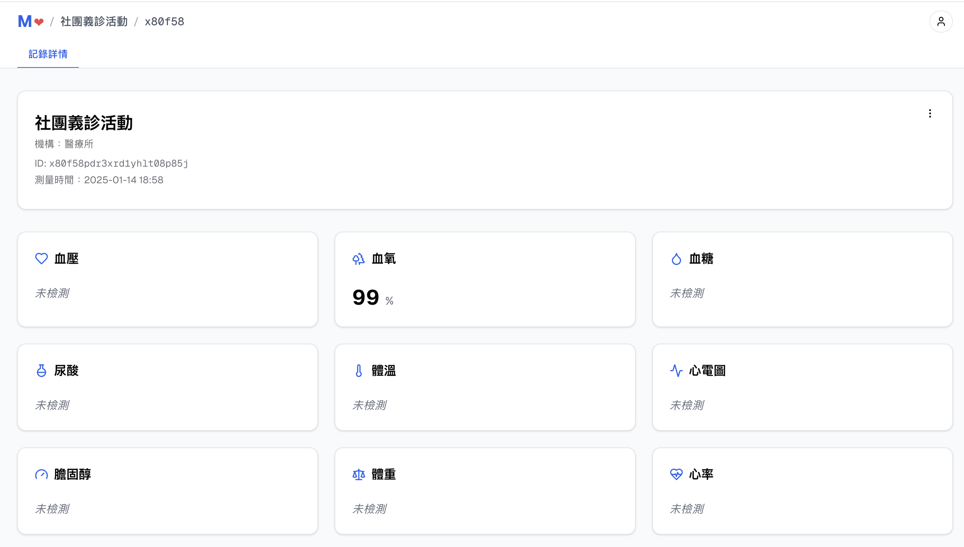Click the blood pressure heart icon

pos(42,259)
